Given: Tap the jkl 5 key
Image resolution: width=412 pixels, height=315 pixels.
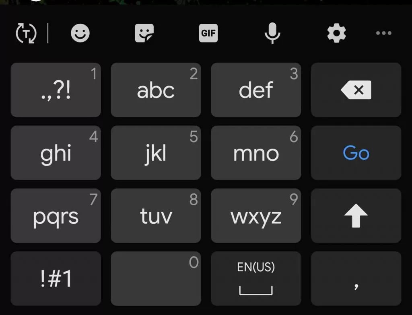Looking at the screenshot, I should pyautogui.click(x=156, y=153).
